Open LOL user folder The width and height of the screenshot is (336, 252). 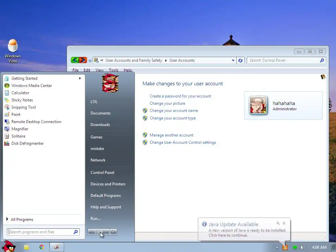coord(94,102)
